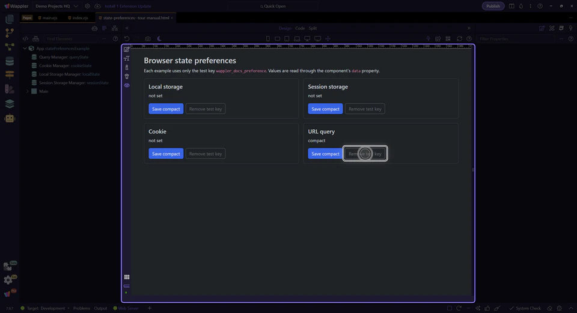This screenshot has height=313, width=577.
Task: Click the Filter Properties input field
Action: tap(517, 38)
